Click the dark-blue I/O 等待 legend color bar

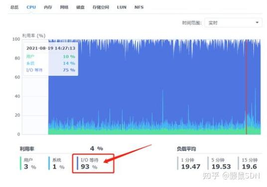pyautogui.click(x=78, y=163)
